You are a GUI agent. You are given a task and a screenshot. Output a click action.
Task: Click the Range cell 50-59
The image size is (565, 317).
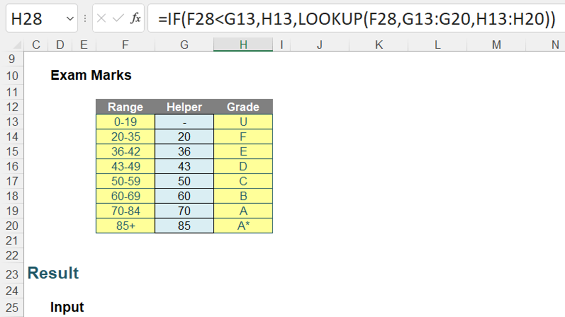click(125, 181)
